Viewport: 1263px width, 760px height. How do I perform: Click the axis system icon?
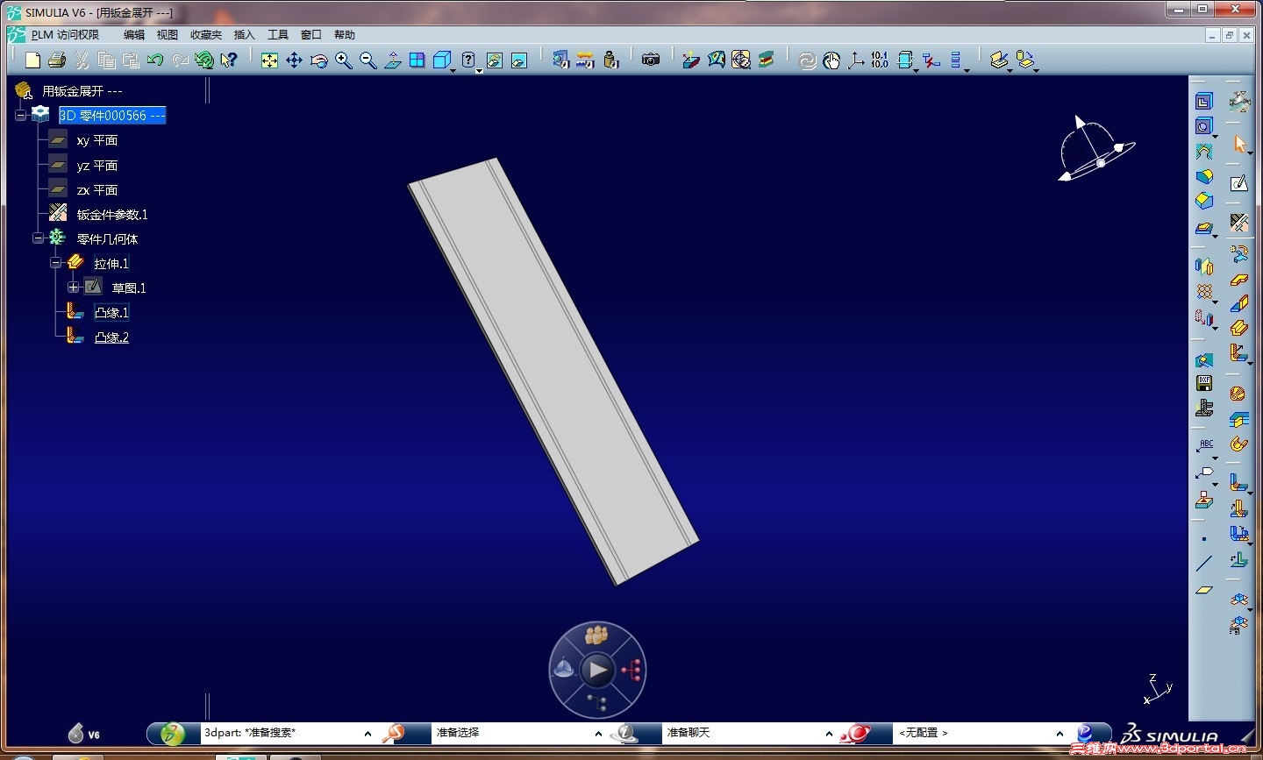pos(855,60)
